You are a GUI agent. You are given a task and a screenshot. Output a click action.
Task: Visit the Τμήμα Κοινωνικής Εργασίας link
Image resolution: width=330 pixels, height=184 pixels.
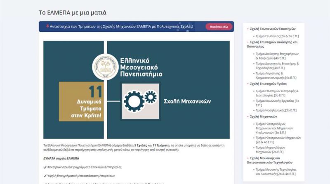pos(277,100)
